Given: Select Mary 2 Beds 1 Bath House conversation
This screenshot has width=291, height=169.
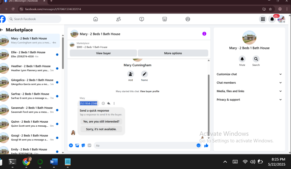Looking at the screenshot, I should point(30,41).
